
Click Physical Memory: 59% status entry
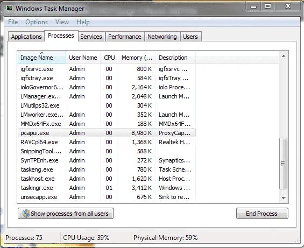point(165,238)
